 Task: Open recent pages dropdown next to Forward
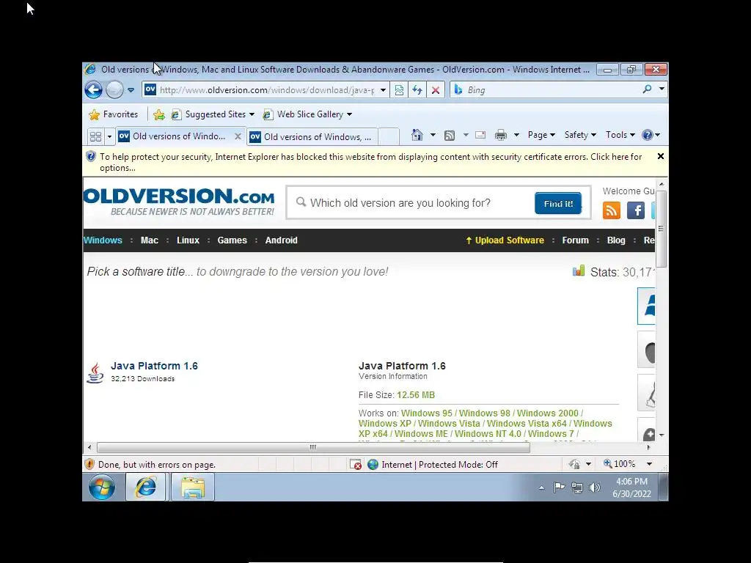coord(131,90)
